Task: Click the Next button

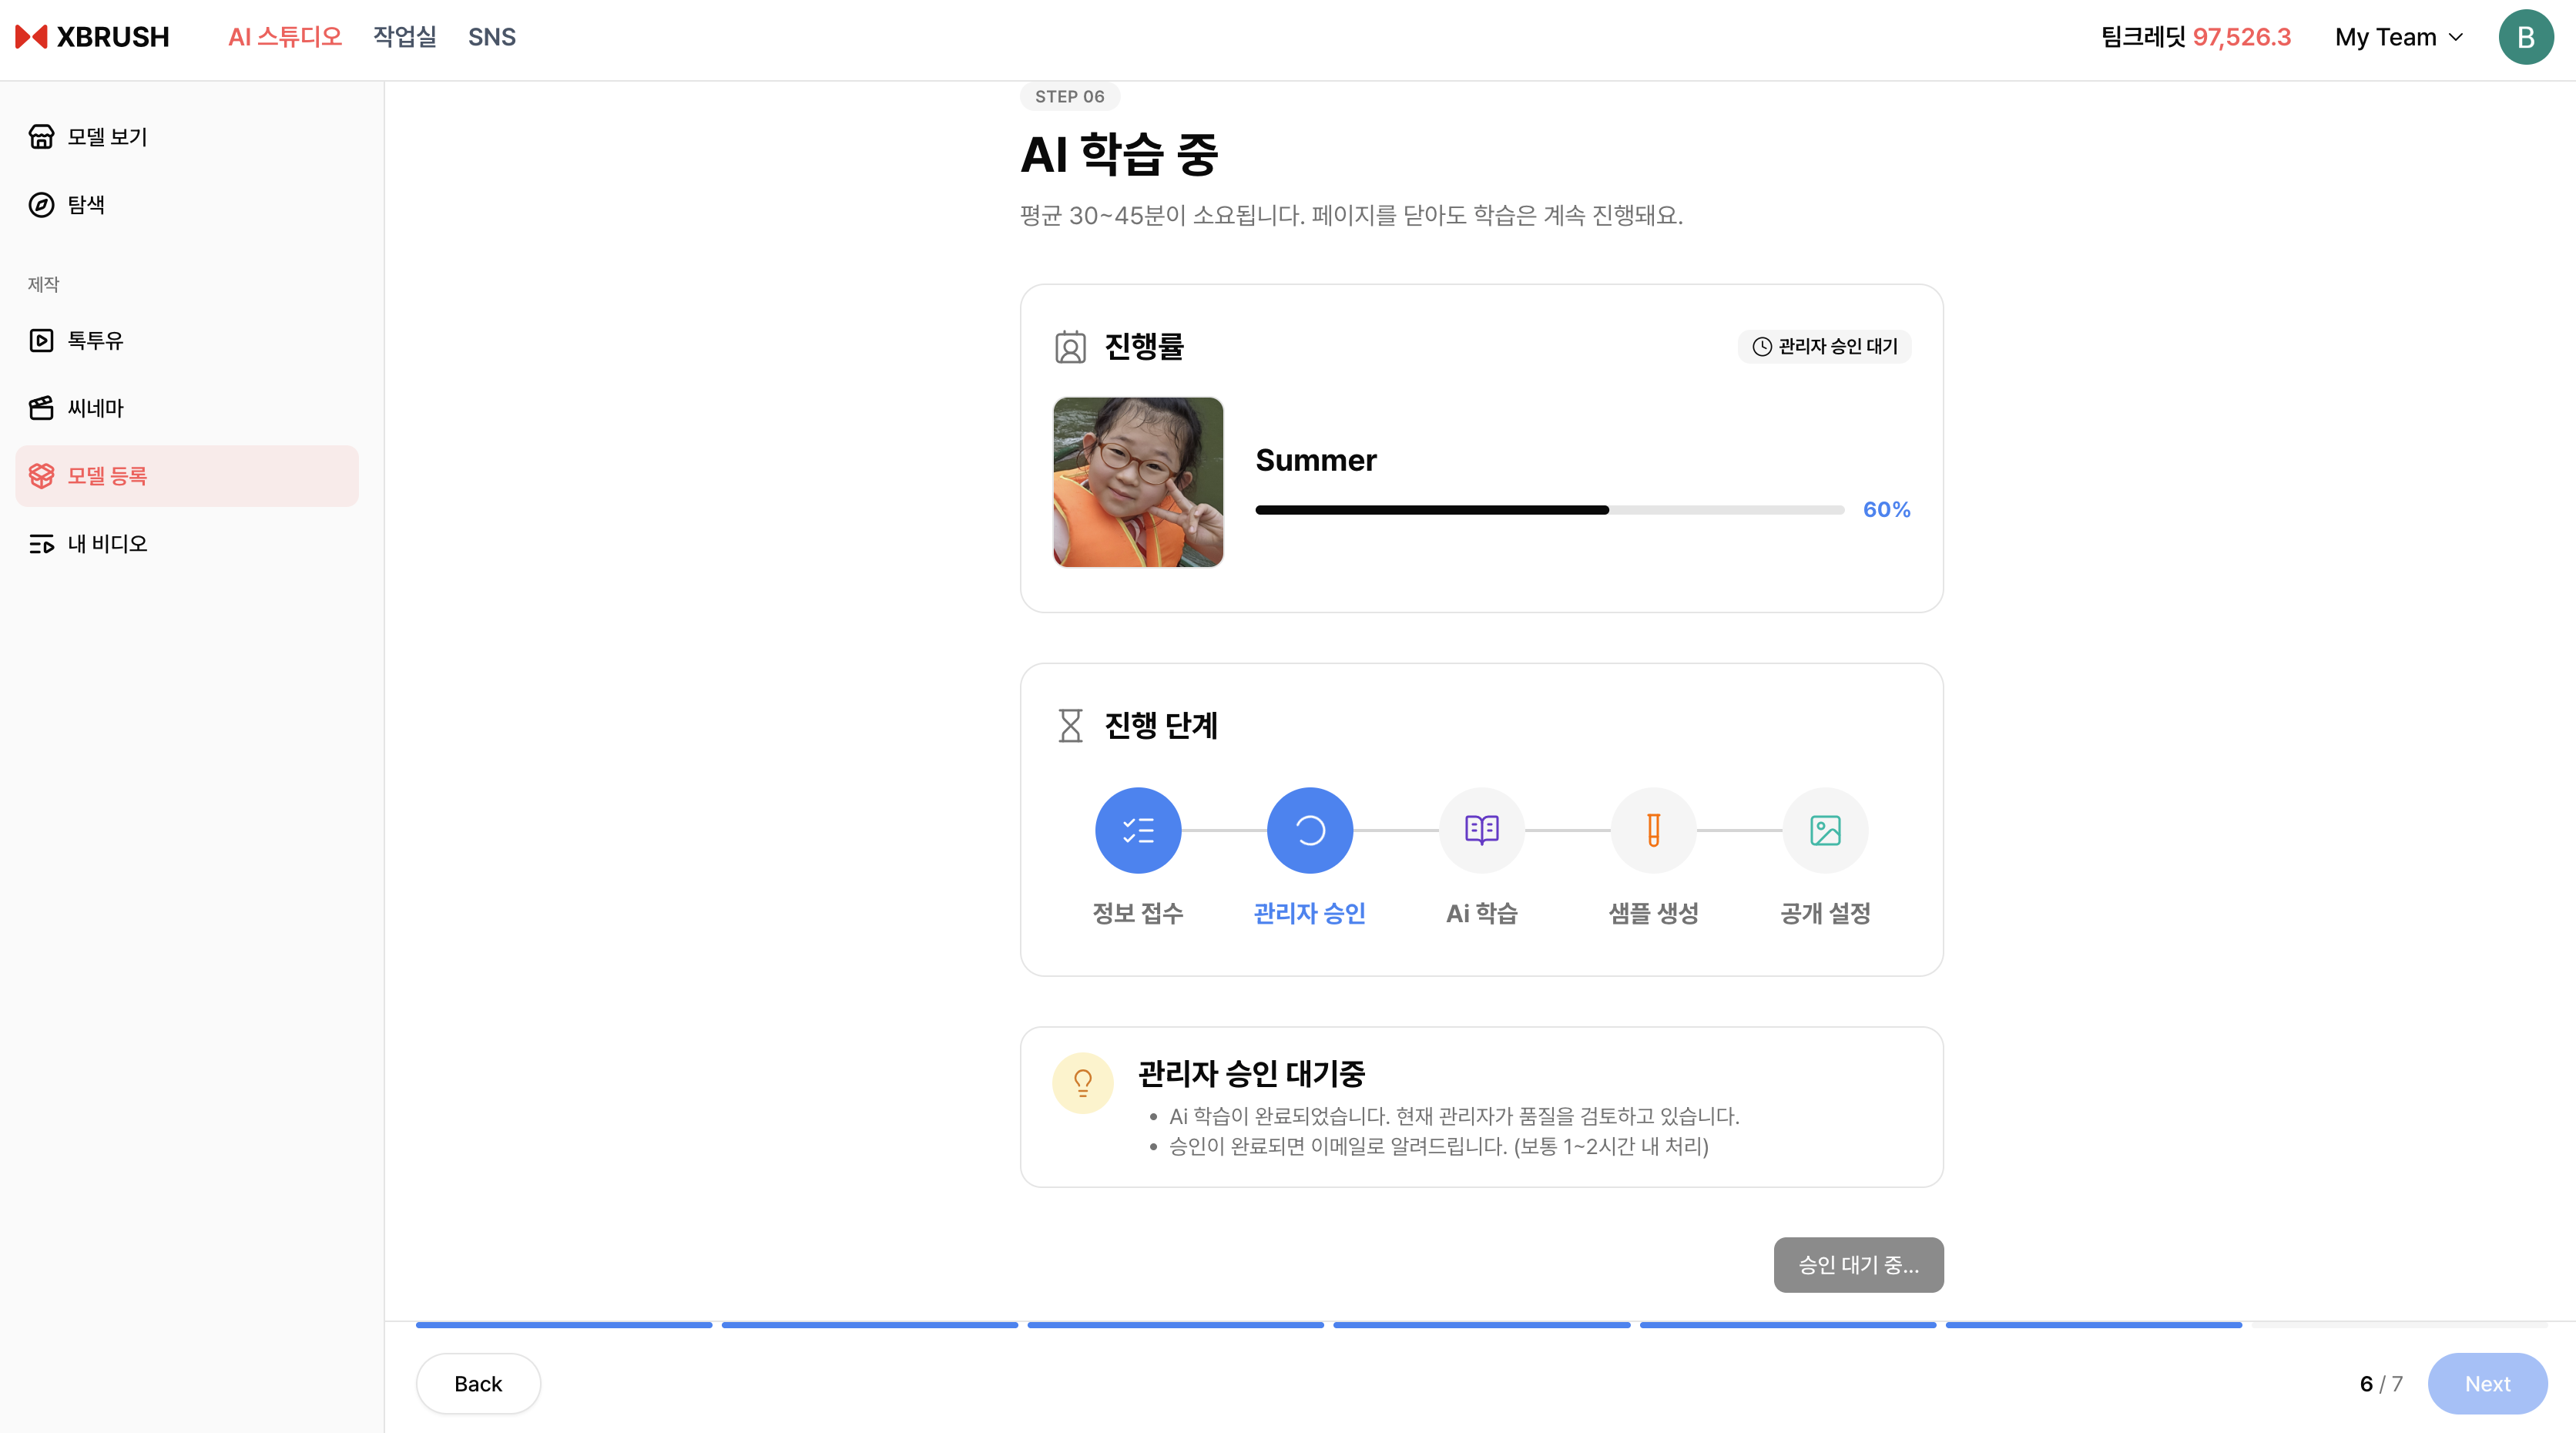Action: coord(2487,1383)
